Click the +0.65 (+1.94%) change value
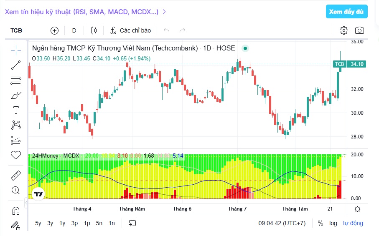This screenshot has width=379, height=236. click(132, 58)
